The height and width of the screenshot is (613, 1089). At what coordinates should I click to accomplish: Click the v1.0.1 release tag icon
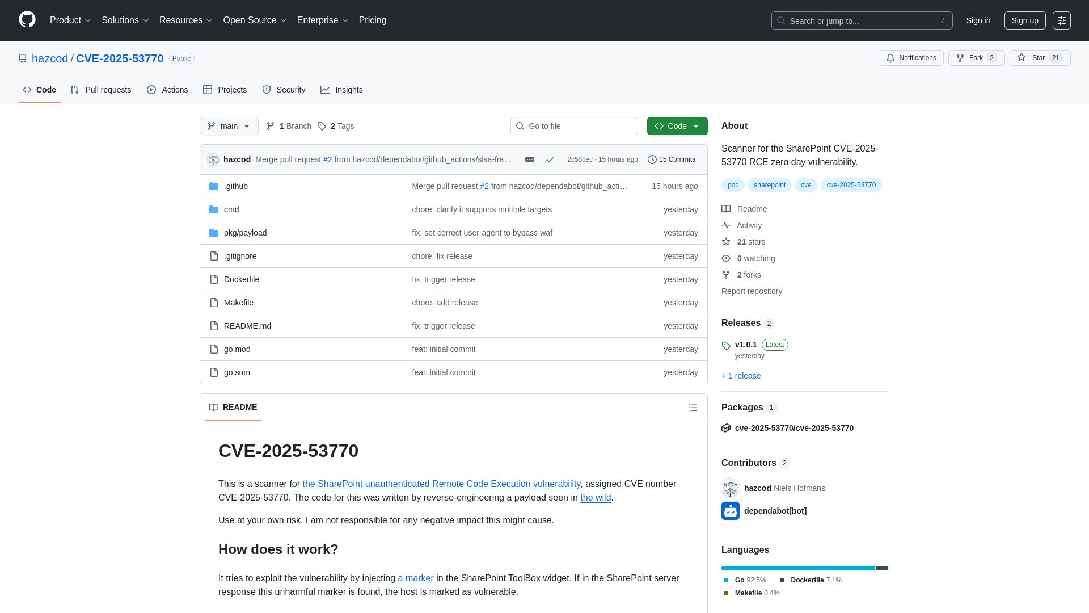(726, 345)
